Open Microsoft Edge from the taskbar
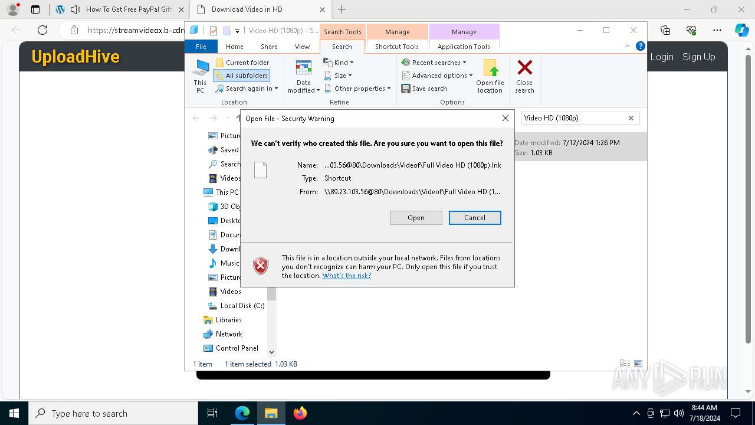Image resolution: width=755 pixels, height=425 pixels. [242, 413]
